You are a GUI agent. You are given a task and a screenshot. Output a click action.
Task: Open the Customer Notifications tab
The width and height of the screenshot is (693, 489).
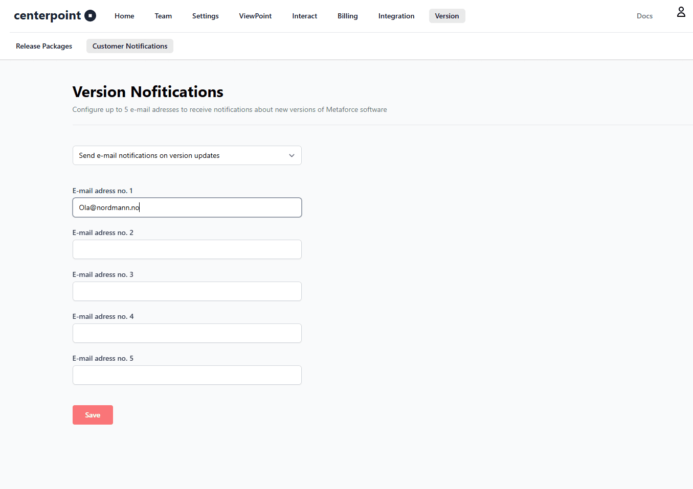pyautogui.click(x=129, y=46)
